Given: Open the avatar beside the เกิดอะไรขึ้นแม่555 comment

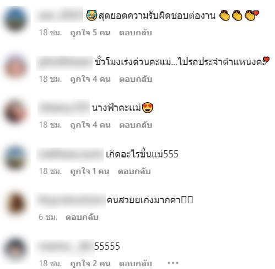Looking at the screenshot, I should click(15, 158).
